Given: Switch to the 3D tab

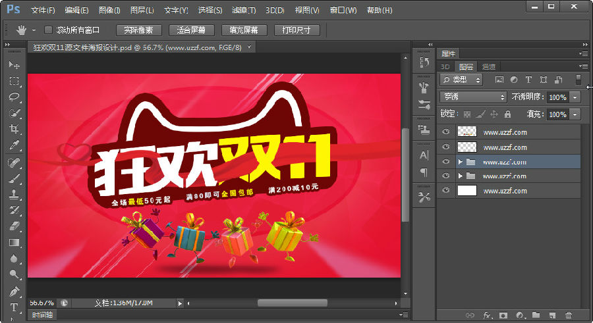Looking at the screenshot, I should coord(445,66).
